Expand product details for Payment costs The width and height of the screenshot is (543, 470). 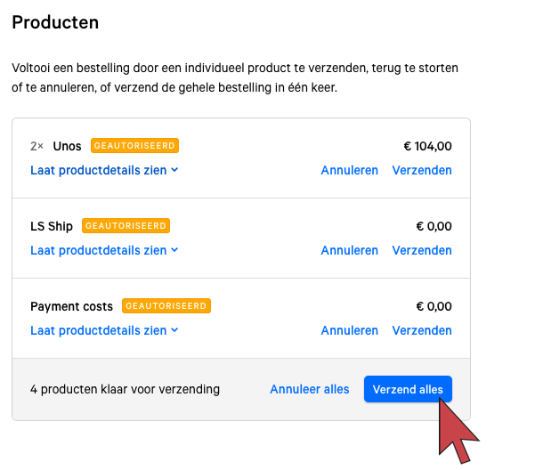[x=98, y=330]
